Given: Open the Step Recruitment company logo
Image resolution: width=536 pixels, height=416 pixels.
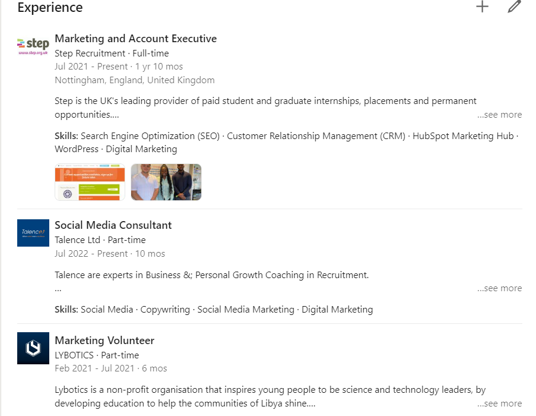Looking at the screenshot, I should 33,46.
